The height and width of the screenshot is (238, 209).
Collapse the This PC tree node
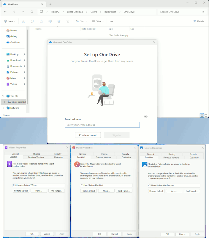3,96
